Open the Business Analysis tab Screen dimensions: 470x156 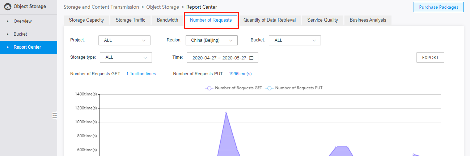pos(368,20)
